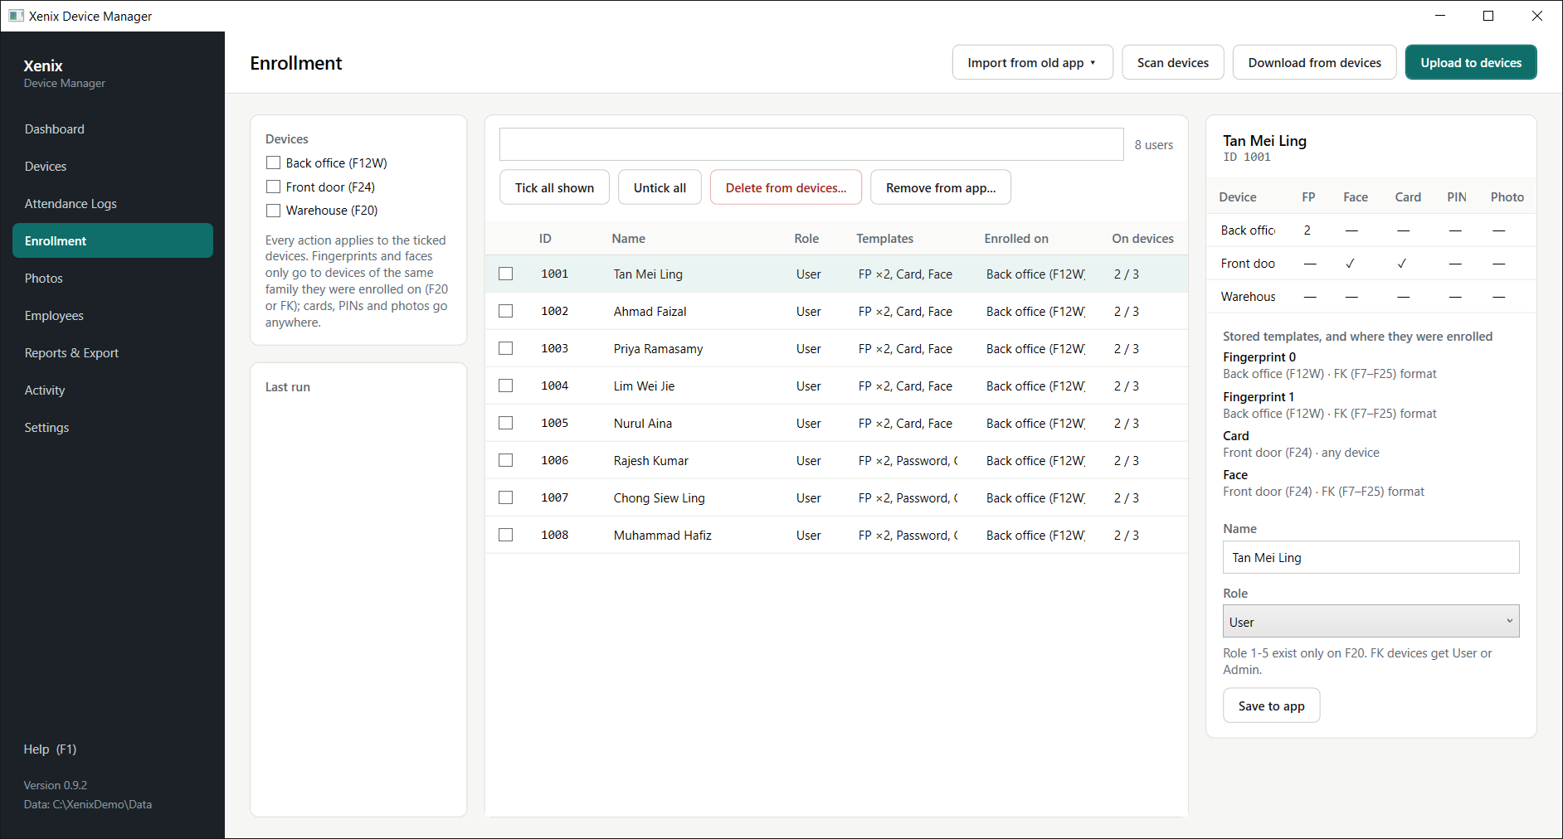Sort by the Role column header
Image resolution: width=1563 pixels, height=839 pixels.
click(806, 238)
